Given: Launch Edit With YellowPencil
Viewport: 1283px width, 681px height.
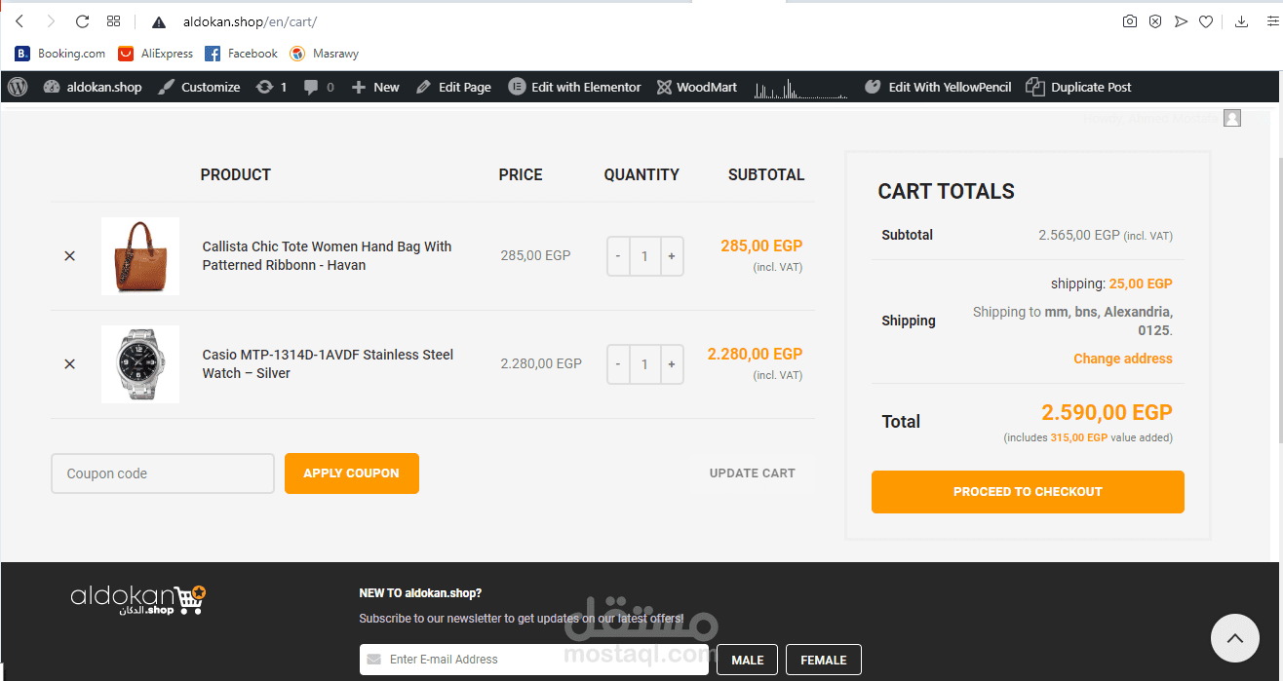Looking at the screenshot, I should point(937,87).
